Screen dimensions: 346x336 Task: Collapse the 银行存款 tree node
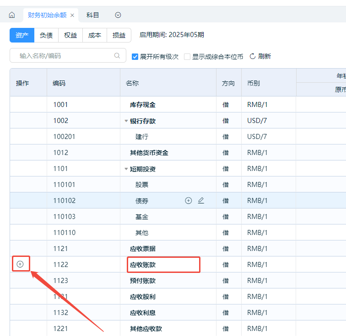pos(126,121)
